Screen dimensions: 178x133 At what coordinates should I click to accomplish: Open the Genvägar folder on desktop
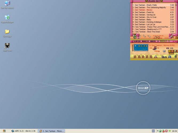[x=7, y=32]
